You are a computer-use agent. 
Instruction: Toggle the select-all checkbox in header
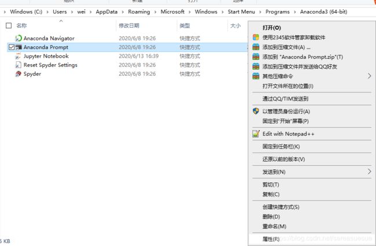click(x=9, y=25)
